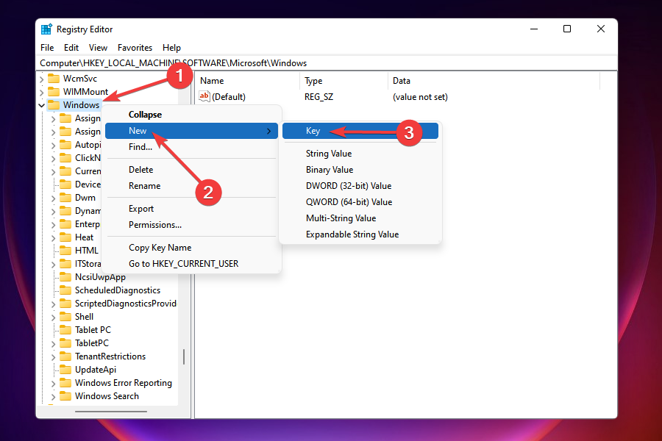This screenshot has width=662, height=441.
Task: Select String Value in the submenu
Action: [360, 154]
